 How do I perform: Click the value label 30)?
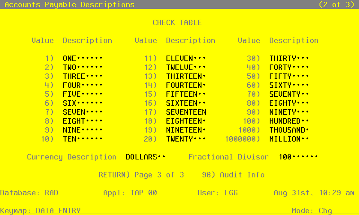(254, 58)
